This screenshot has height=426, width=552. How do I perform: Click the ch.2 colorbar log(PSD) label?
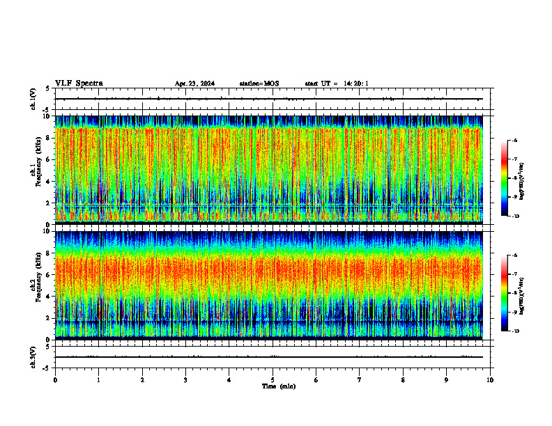click(x=522, y=297)
